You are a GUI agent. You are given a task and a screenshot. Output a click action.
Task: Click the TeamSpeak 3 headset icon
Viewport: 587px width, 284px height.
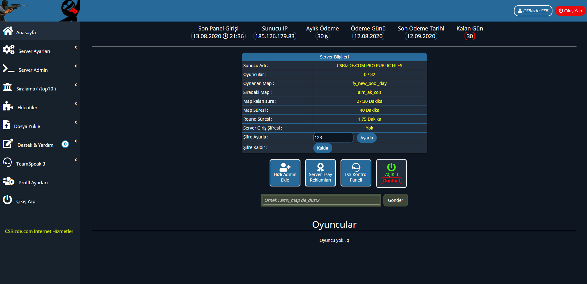coord(7,162)
